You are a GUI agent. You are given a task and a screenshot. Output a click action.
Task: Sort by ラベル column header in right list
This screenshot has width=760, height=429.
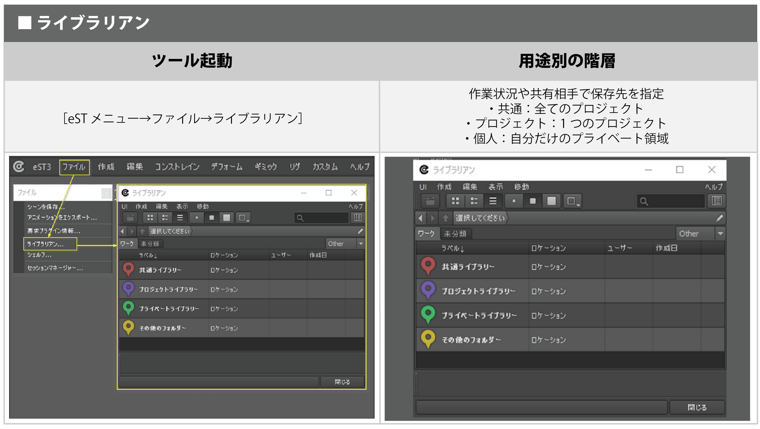click(x=452, y=248)
